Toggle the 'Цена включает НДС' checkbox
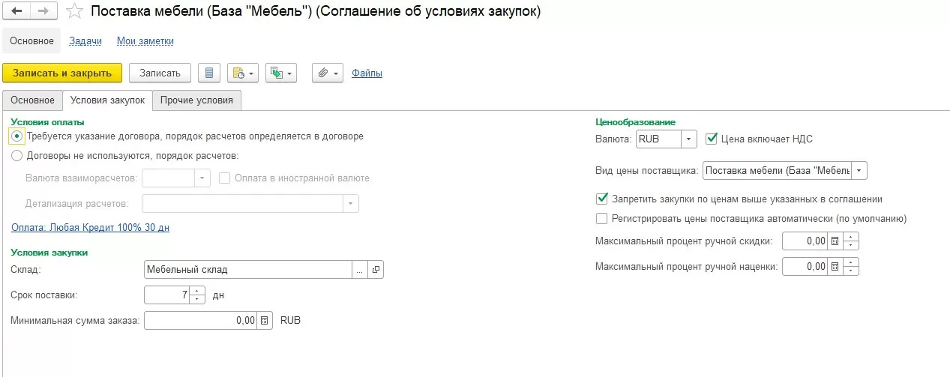Viewport: 950px width, 377px height. 712,139
